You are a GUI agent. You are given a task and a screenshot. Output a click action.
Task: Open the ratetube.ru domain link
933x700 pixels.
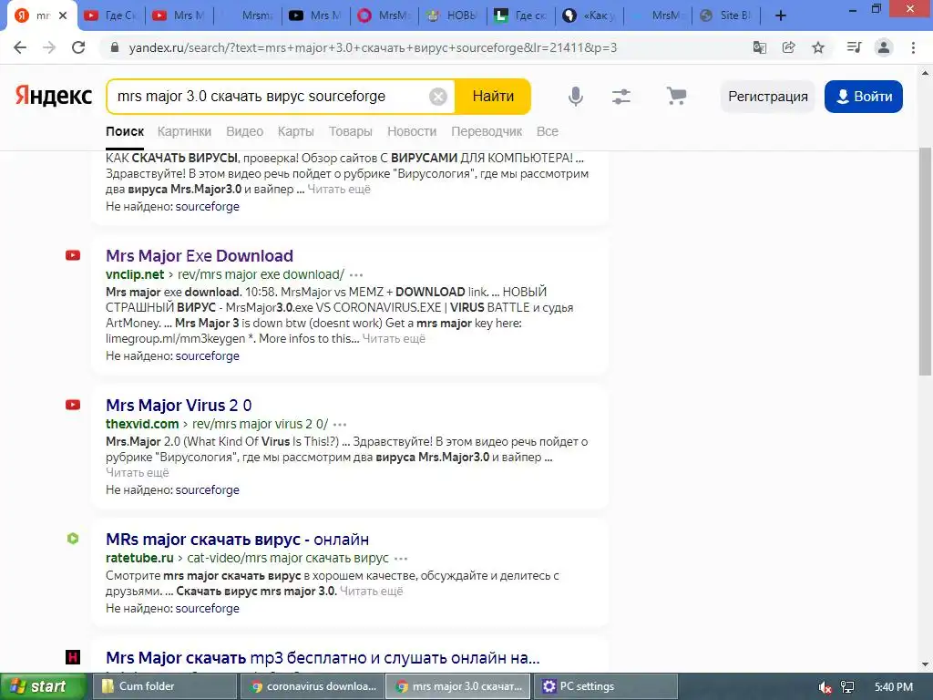pyautogui.click(x=139, y=558)
